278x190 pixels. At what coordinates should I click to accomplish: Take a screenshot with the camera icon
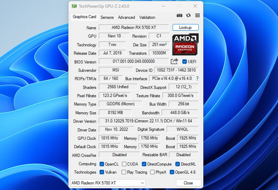(180, 15)
